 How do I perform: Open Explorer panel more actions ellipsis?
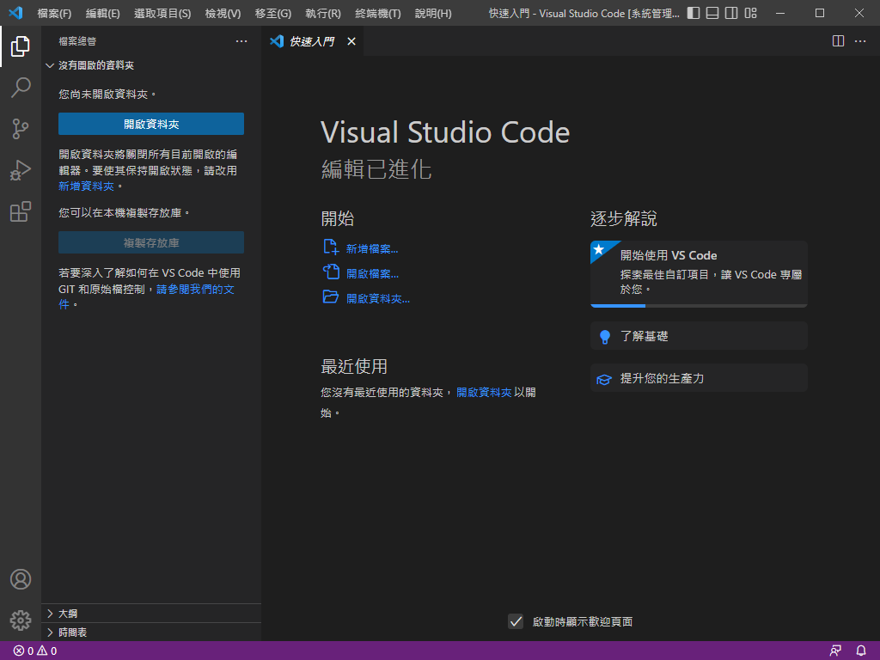(241, 41)
